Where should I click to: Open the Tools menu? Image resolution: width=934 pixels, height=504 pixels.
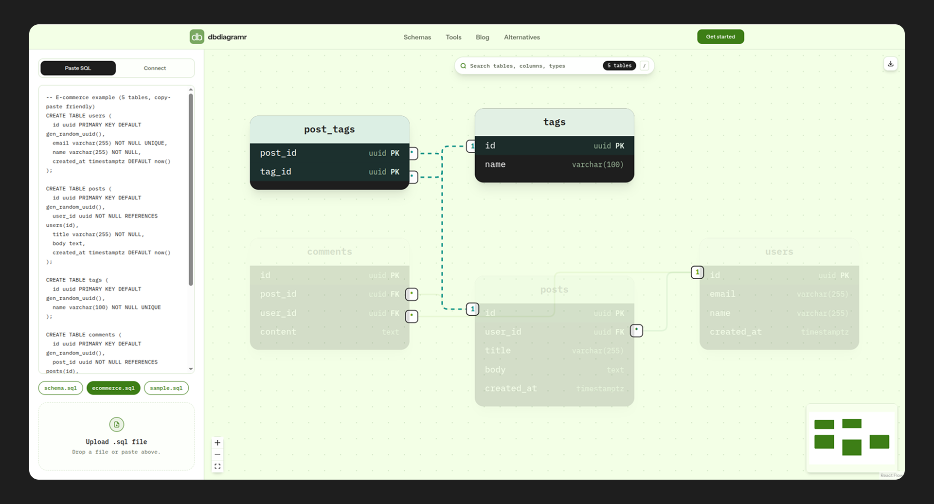(x=453, y=37)
